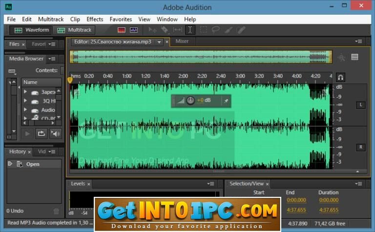The height and width of the screenshot is (232, 375).
Task: Select the Time Selection tool
Action: (190, 30)
